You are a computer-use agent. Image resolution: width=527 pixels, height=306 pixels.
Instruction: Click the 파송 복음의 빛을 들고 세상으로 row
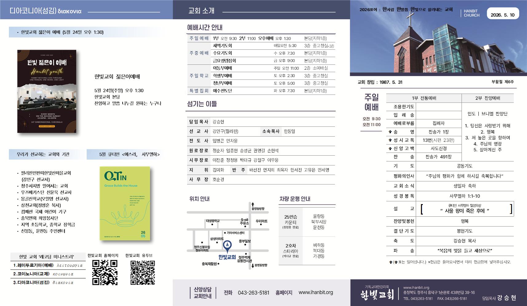450,251
